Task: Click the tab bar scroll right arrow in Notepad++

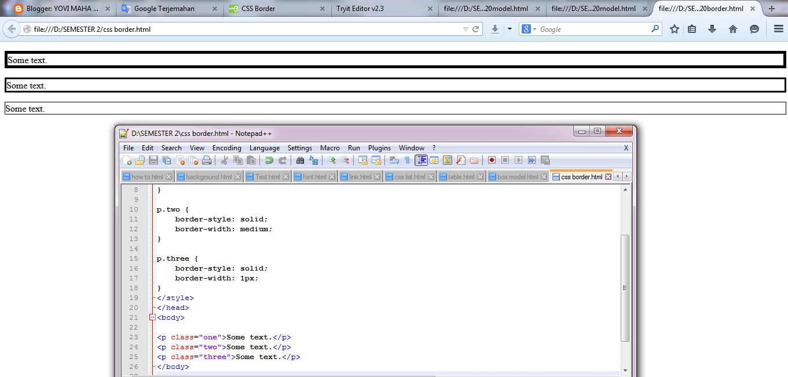Action: [626, 176]
